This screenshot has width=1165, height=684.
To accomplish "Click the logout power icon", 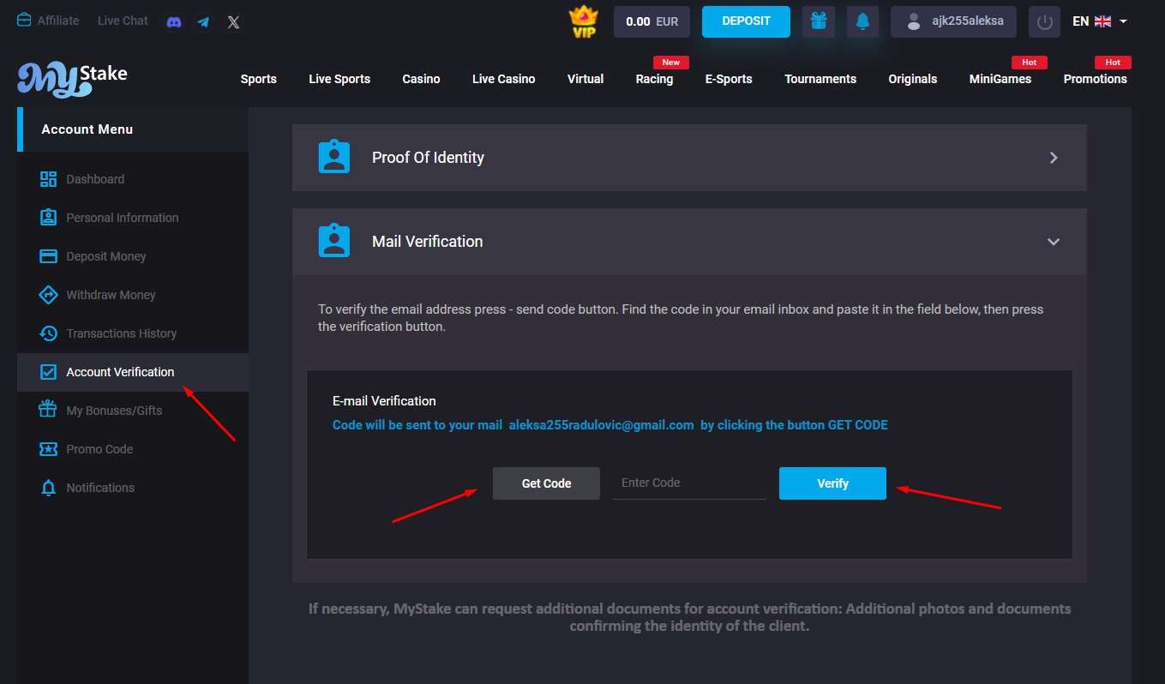I will [x=1043, y=21].
